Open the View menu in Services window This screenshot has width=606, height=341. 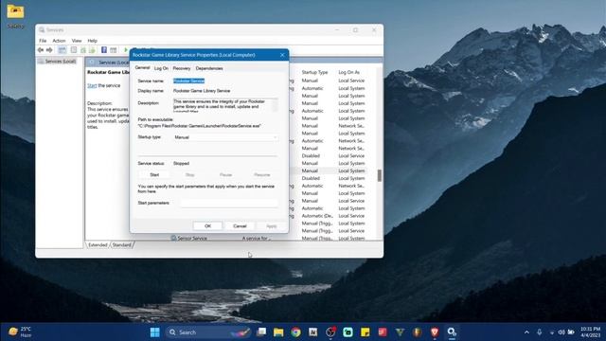coord(77,41)
